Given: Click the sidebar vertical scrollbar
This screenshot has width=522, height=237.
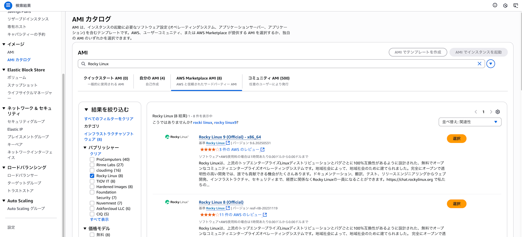Looking at the screenshot, I should coord(63,155).
